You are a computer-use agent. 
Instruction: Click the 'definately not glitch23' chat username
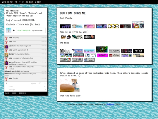[x=12, y=71]
